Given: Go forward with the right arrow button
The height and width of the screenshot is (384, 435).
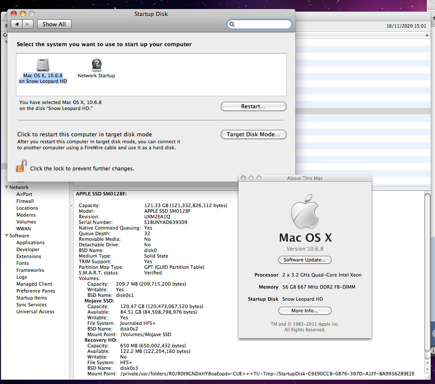Looking at the screenshot, I should click(28, 24).
